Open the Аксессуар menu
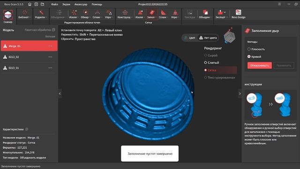This screenshot has width=300, height=169. (x=81, y=4)
